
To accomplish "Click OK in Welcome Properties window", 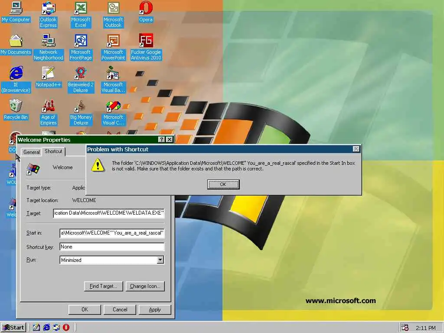I will tap(85, 310).
